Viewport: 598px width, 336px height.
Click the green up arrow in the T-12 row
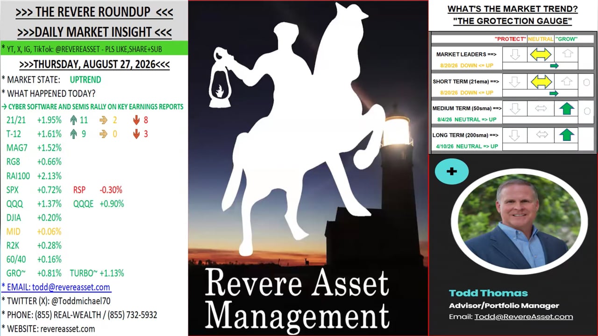tap(73, 134)
